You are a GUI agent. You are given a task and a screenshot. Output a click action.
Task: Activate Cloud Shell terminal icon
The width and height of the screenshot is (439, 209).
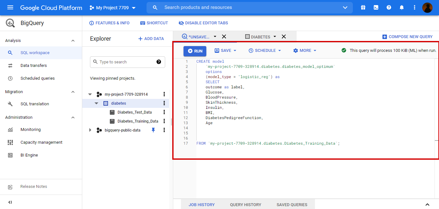pyautogui.click(x=376, y=7)
